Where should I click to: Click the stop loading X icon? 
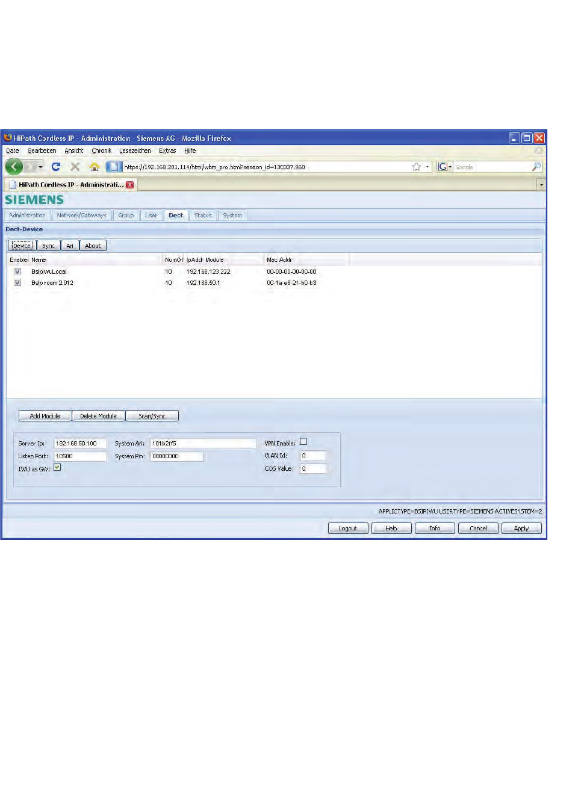coord(75,167)
